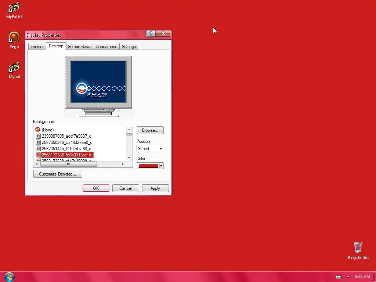Viewport: 376px width, 282px height.
Task: Open the Windows Start orb
Action: coord(9,277)
